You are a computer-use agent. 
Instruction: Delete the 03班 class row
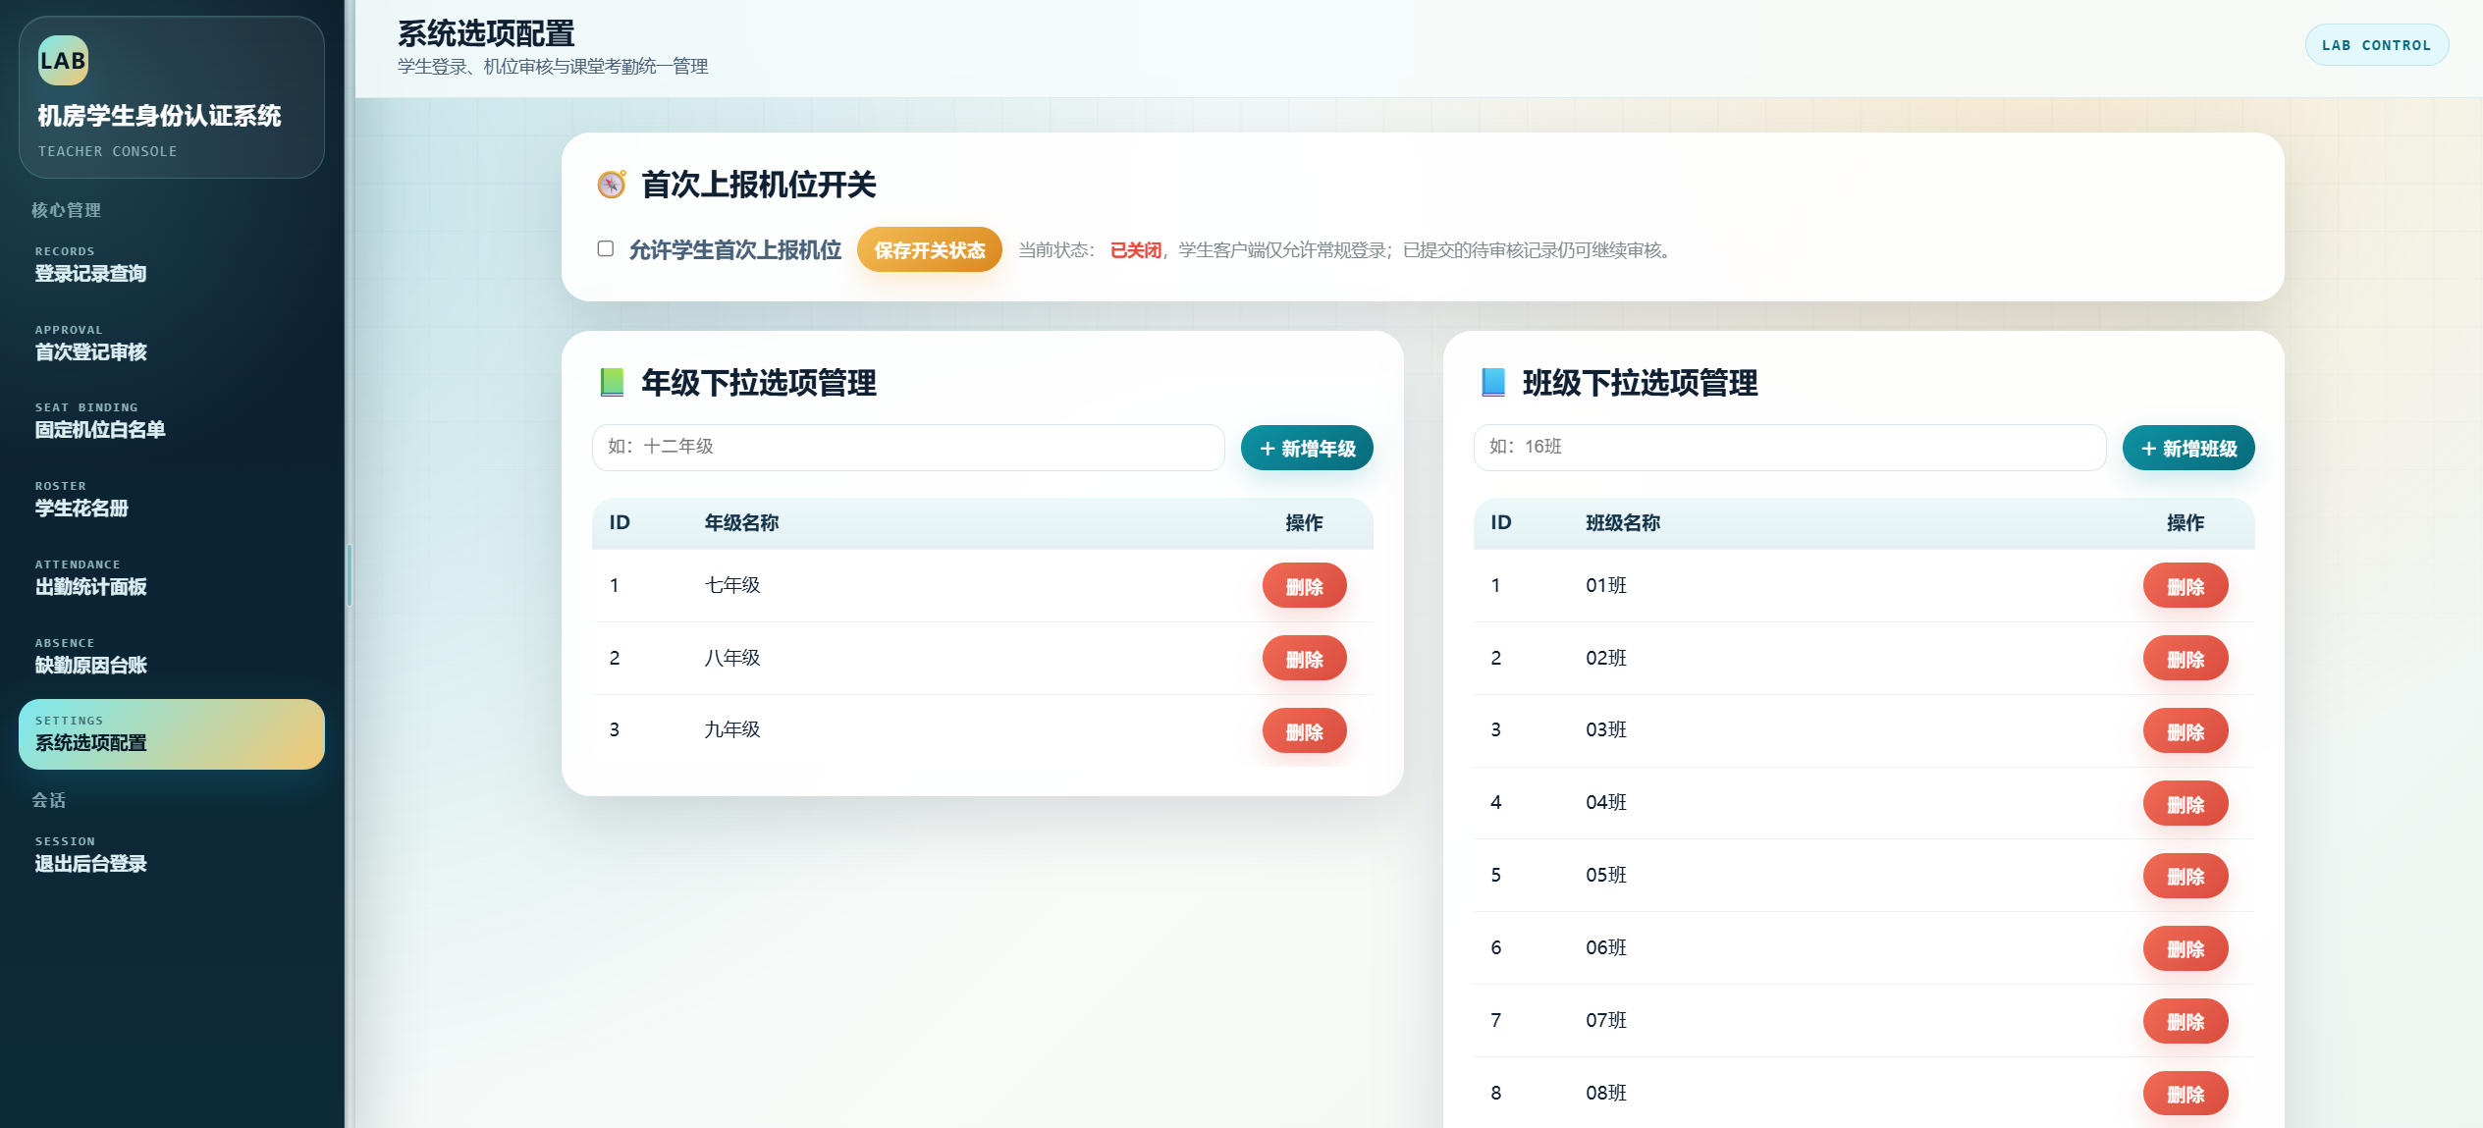click(2186, 731)
